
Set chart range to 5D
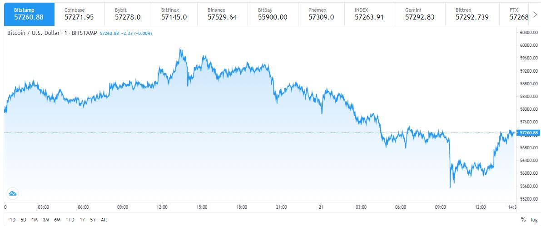pos(23,220)
